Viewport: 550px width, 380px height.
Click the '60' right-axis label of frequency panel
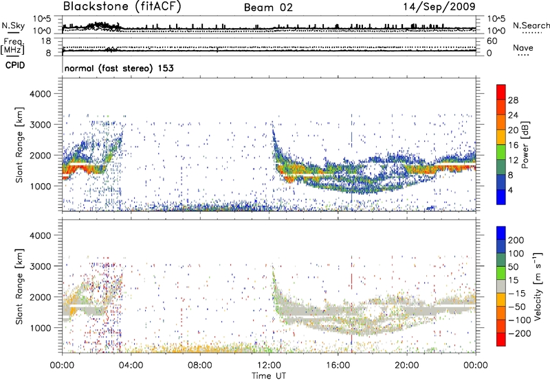pyautogui.click(x=492, y=41)
